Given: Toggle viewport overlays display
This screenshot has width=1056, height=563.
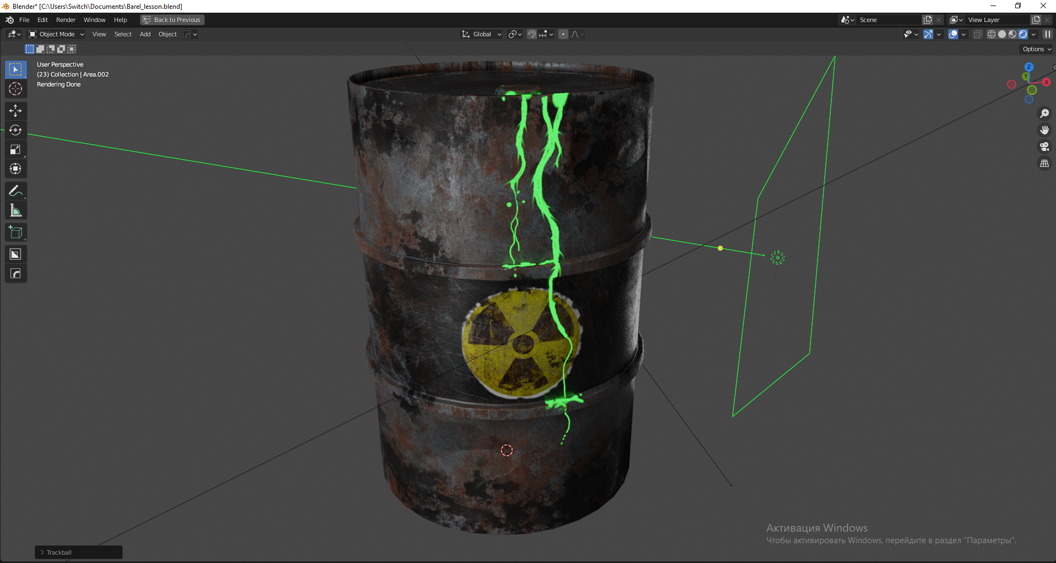Looking at the screenshot, I should (x=953, y=34).
